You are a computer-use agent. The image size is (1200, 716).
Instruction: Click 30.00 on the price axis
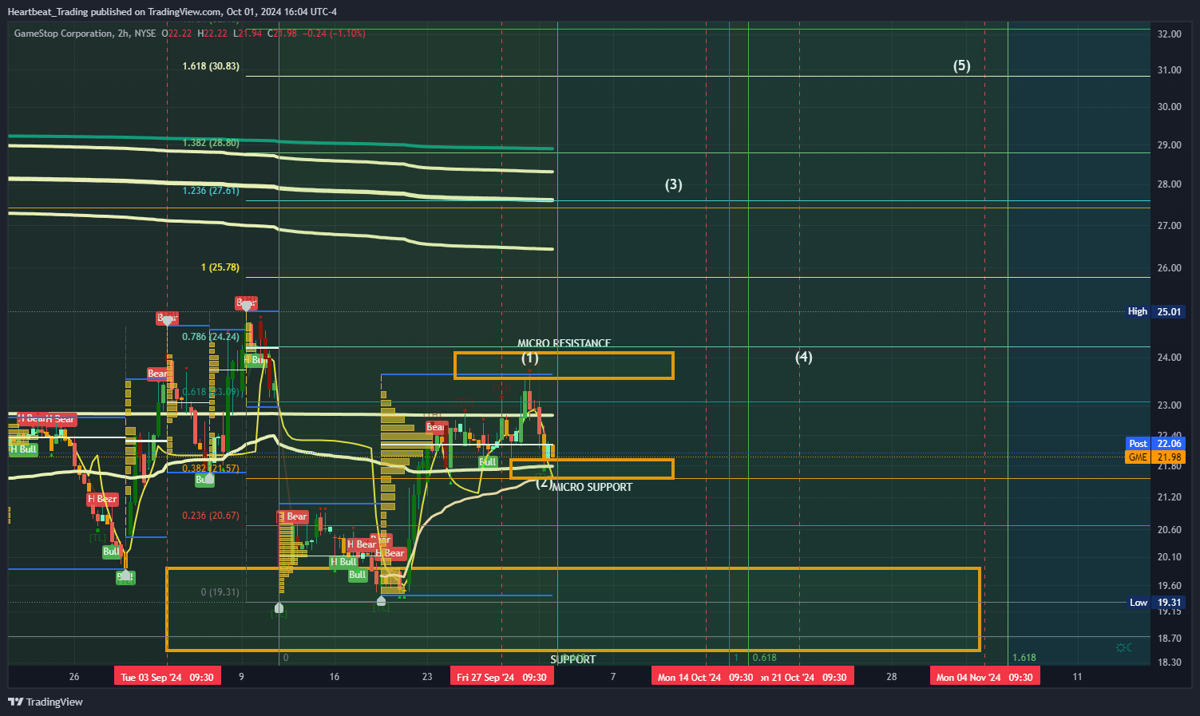[x=1170, y=107]
